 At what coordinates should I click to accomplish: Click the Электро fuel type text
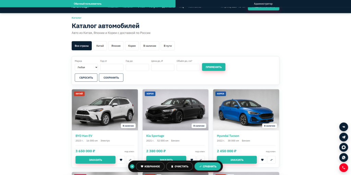[x=105, y=141]
